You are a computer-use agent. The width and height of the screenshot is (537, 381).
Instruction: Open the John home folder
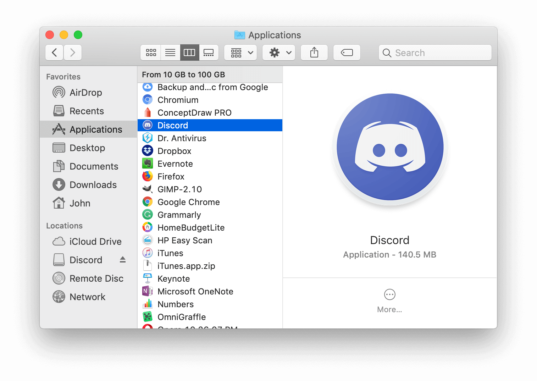(88, 203)
